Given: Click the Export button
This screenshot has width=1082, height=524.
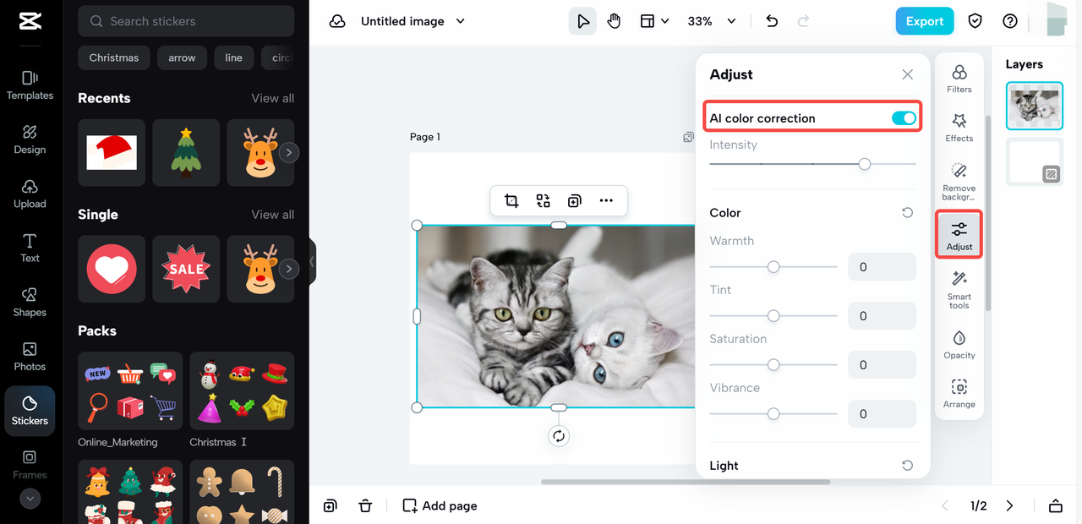Looking at the screenshot, I should pyautogui.click(x=925, y=21).
